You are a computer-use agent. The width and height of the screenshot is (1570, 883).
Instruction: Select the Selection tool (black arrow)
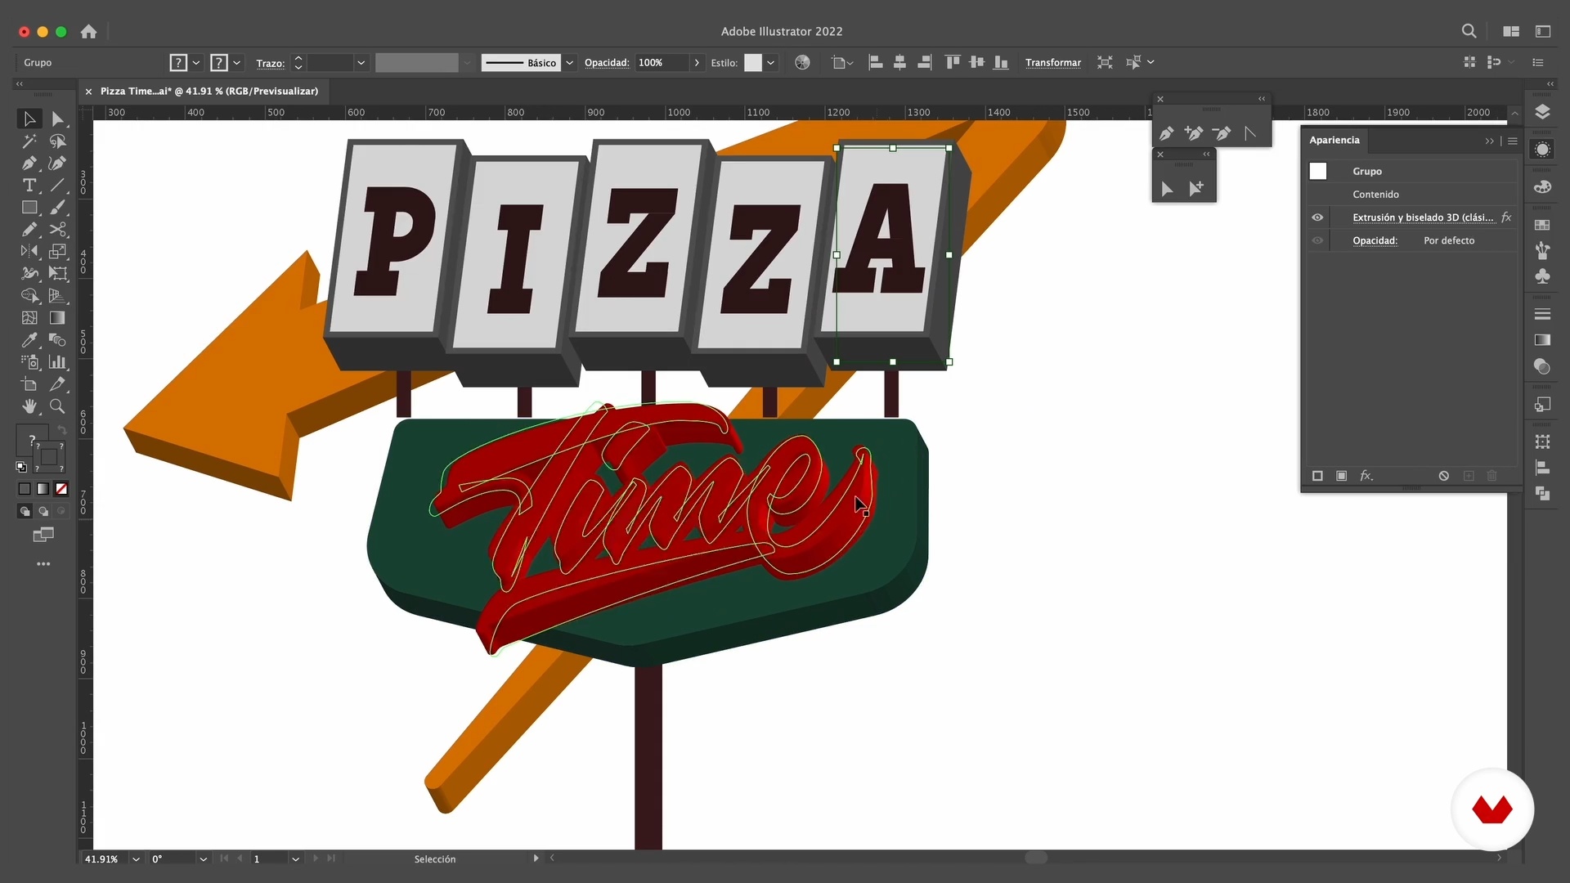[x=29, y=119]
